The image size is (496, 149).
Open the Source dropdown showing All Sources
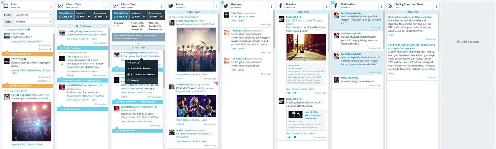33,15
